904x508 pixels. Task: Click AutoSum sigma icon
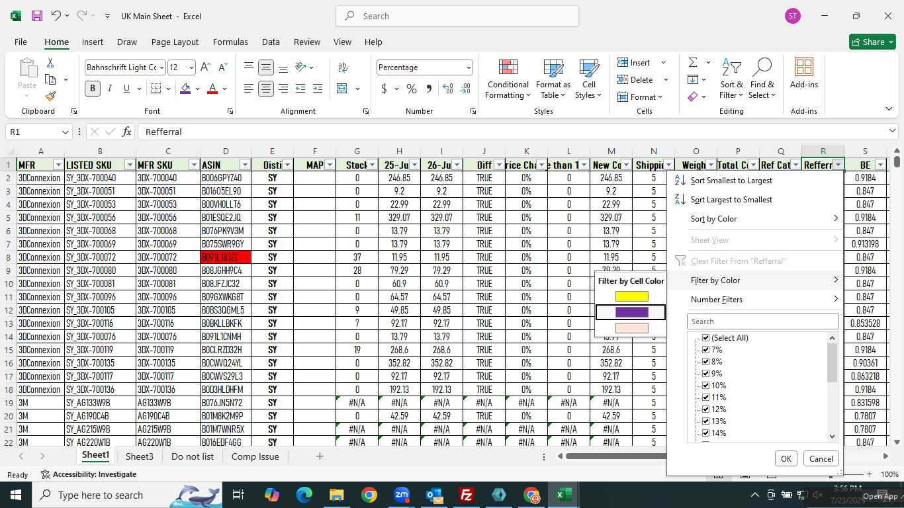click(693, 62)
